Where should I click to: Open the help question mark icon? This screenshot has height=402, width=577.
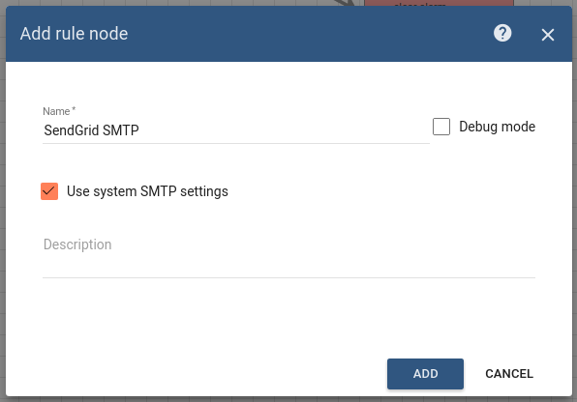pyautogui.click(x=502, y=34)
